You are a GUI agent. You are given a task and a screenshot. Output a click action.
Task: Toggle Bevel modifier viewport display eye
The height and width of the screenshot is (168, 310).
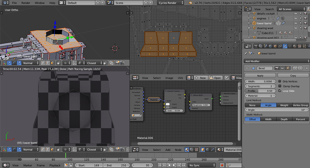click(282, 68)
